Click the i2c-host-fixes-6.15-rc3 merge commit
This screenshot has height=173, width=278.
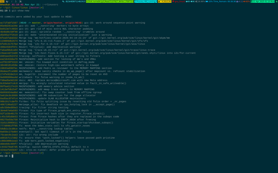(98, 53)
